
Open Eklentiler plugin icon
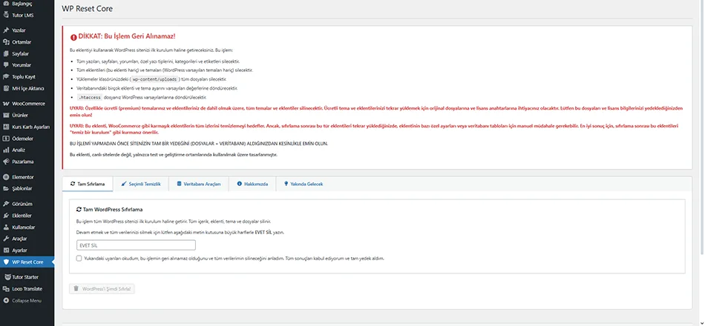(6, 216)
